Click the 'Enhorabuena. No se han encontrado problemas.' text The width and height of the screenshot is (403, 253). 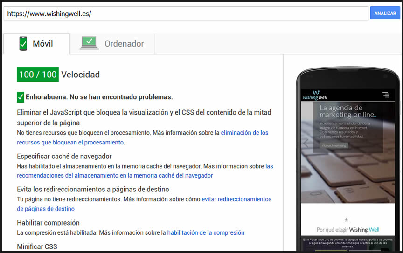99,97
